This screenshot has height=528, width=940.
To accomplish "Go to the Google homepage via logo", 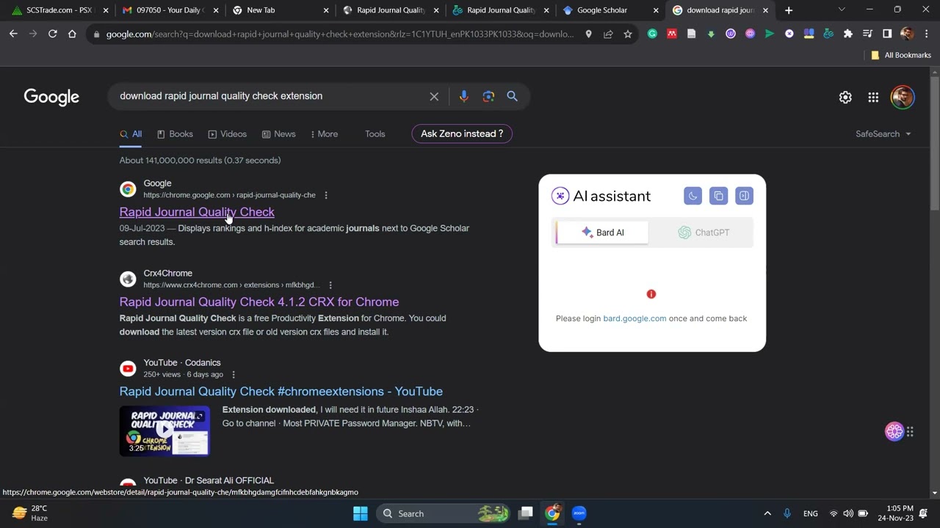I will (51, 97).
